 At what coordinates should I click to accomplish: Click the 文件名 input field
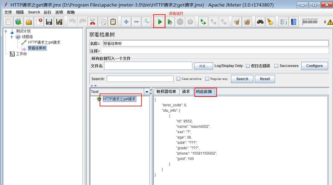pyautogui.click(x=148, y=66)
